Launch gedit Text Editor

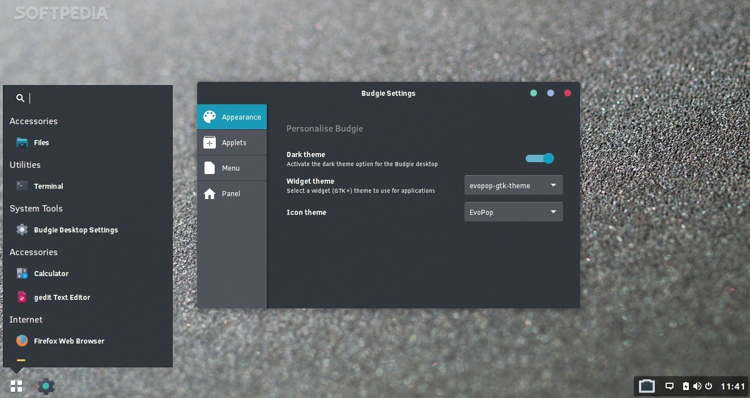(62, 297)
